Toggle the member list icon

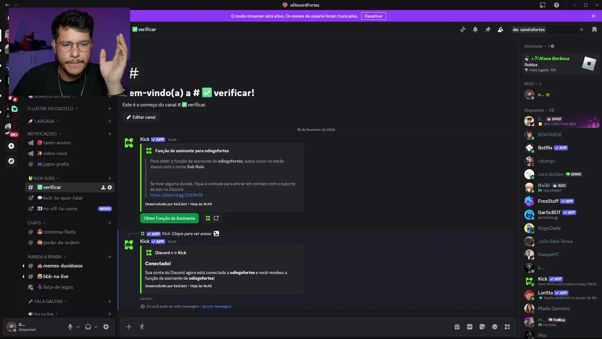[500, 29]
